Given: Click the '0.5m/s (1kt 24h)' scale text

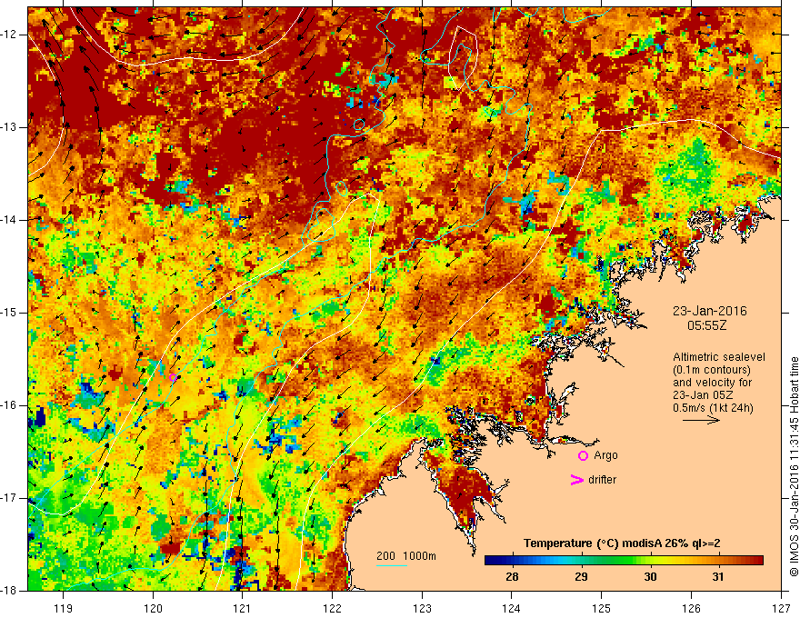Looking at the screenshot, I should pyautogui.click(x=713, y=408).
